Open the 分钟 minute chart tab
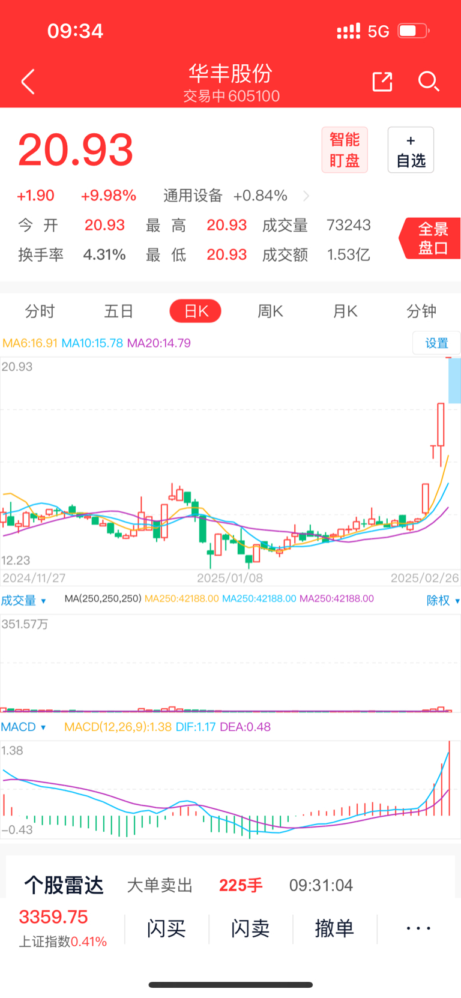Image resolution: width=461 pixels, height=998 pixels. tap(421, 311)
